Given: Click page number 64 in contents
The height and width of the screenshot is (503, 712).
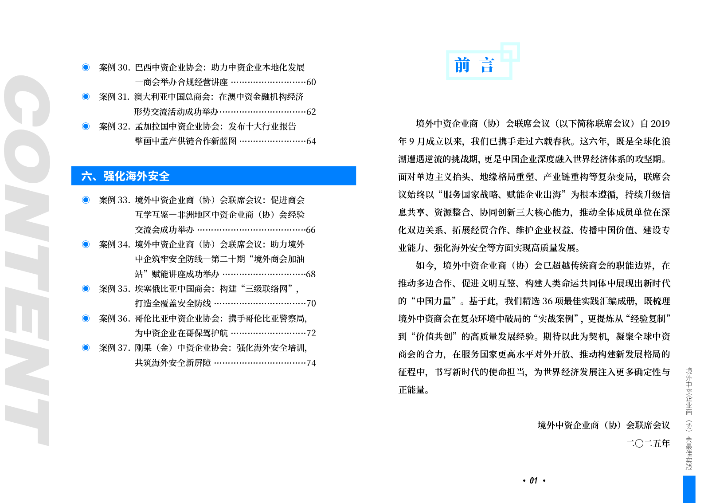Looking at the screenshot, I should pos(311,141).
